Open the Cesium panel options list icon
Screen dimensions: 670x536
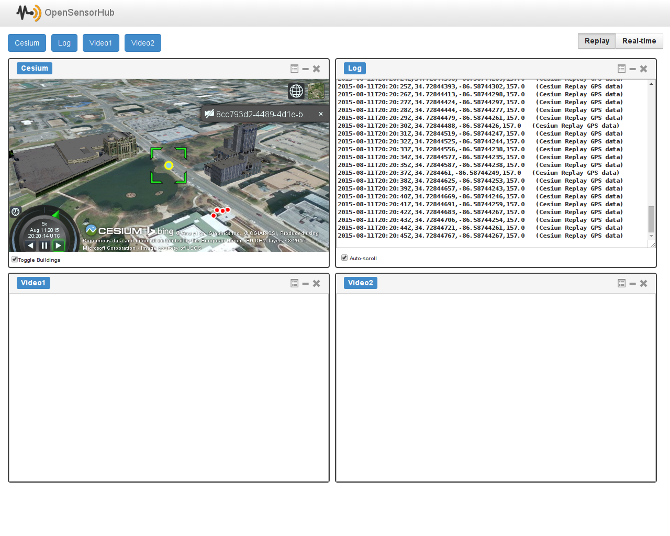pos(294,69)
